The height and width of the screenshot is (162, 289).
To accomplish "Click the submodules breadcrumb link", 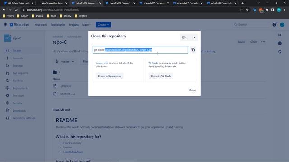I will (x=74, y=37).
